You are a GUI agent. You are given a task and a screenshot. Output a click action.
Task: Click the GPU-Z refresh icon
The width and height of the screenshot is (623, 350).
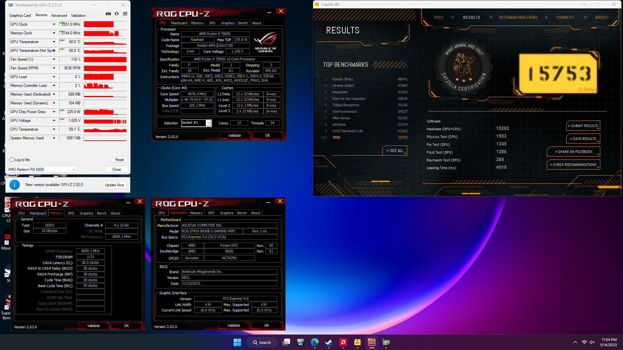(117, 14)
